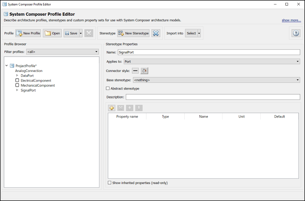
Task: Select the SignalPort tree item
Action: tap(29, 90)
